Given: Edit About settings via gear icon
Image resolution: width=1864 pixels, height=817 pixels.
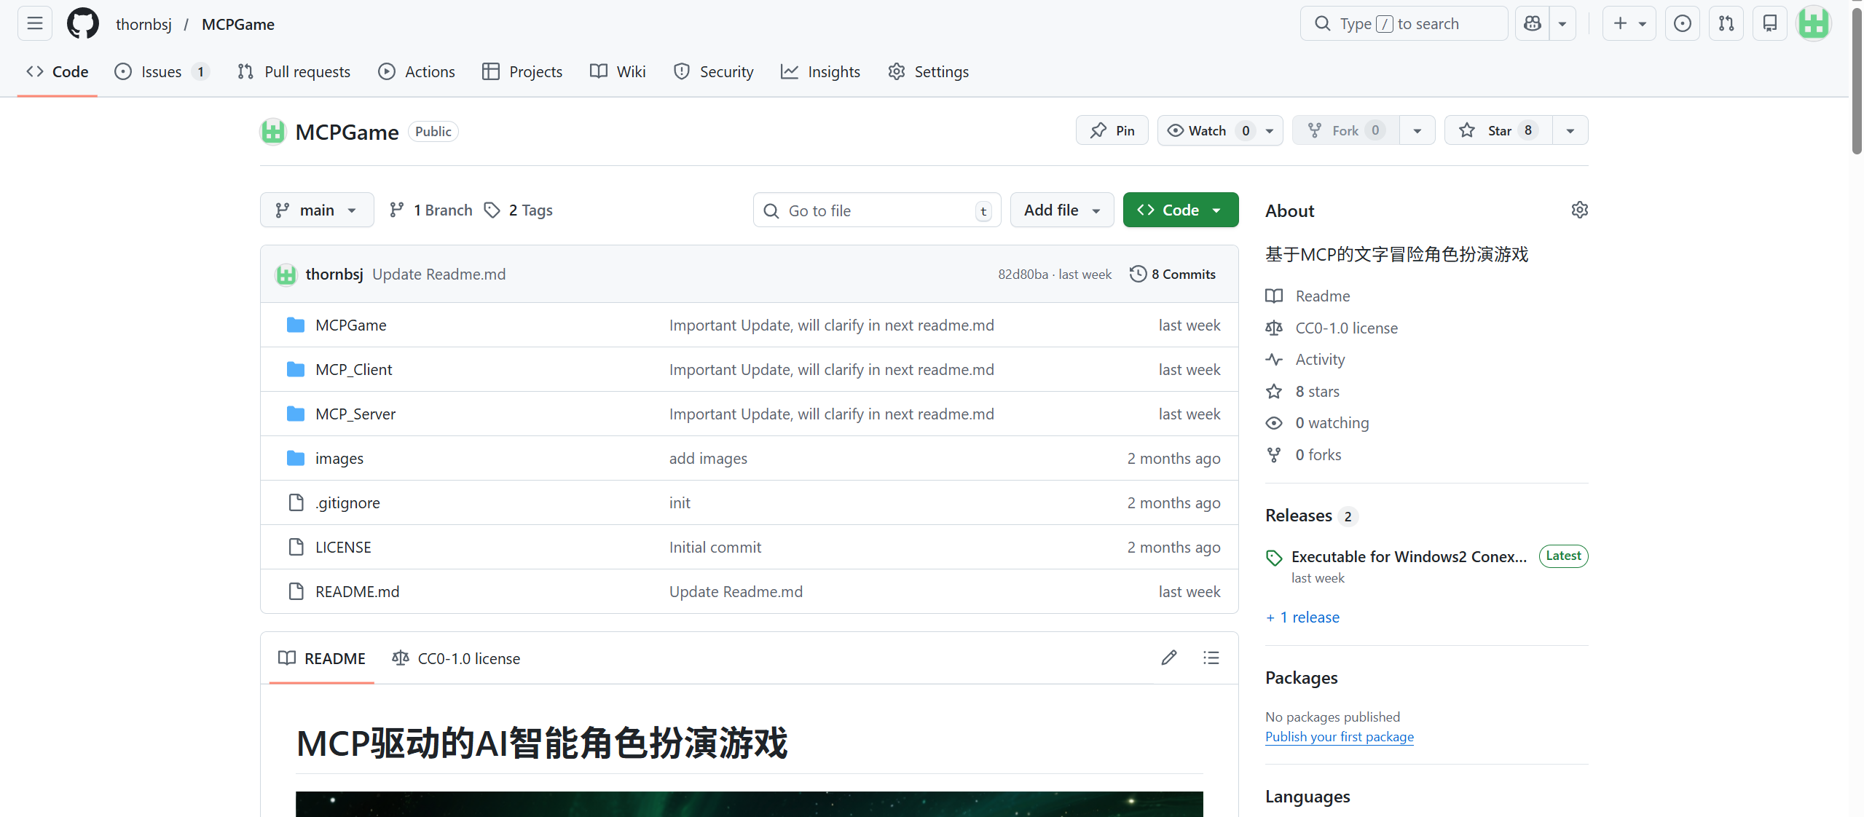Looking at the screenshot, I should tap(1579, 210).
